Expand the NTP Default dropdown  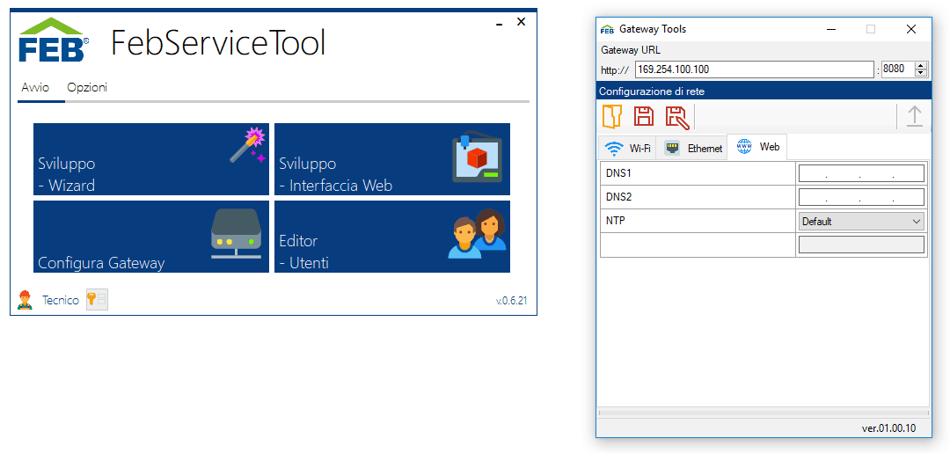point(861,222)
